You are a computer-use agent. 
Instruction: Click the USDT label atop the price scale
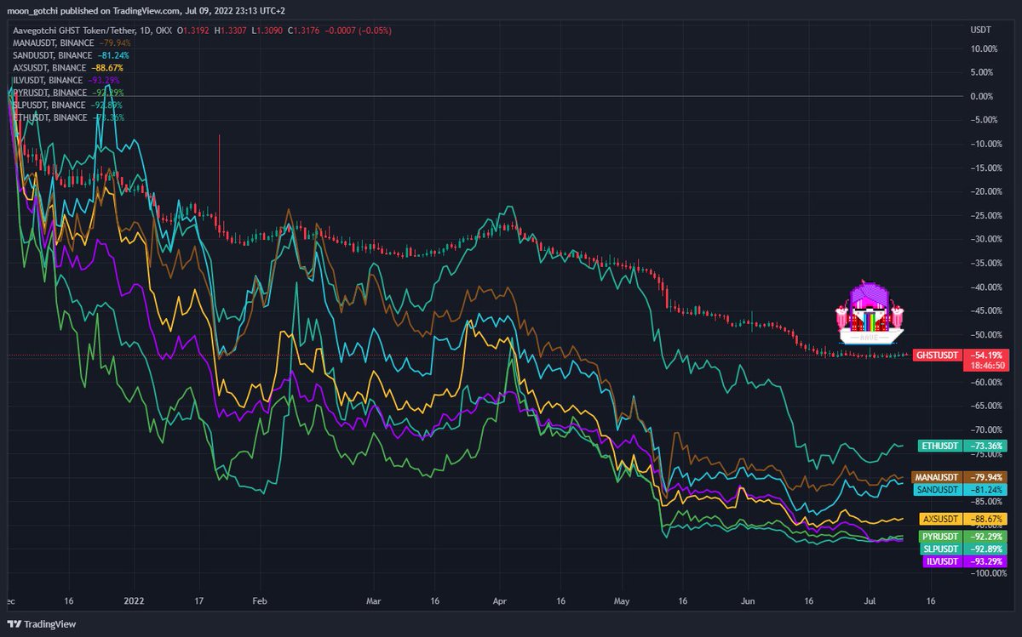tap(980, 29)
